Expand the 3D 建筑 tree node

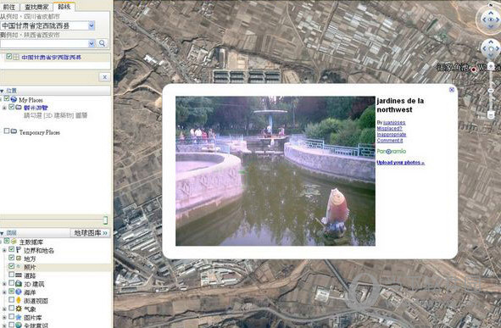[x=4, y=284]
